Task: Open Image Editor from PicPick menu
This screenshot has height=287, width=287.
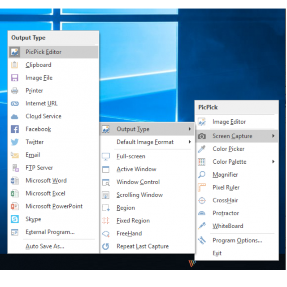Action: click(237, 122)
